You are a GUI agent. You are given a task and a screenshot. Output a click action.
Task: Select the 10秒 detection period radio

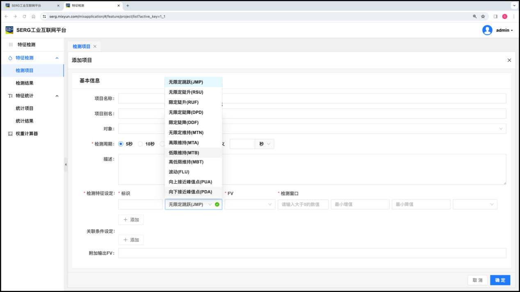(140, 144)
